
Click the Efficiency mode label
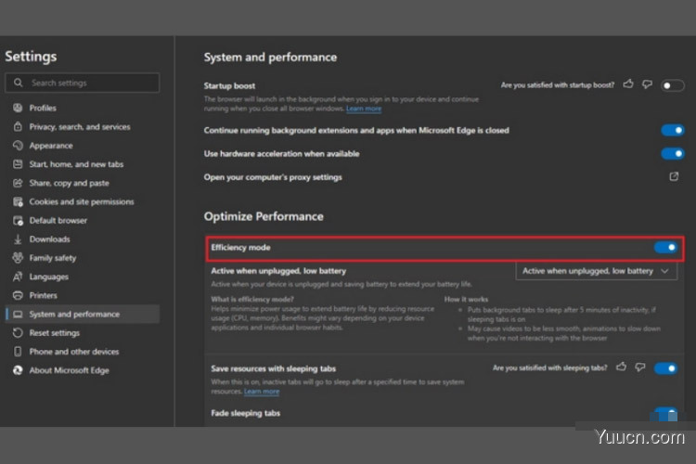[x=240, y=248]
